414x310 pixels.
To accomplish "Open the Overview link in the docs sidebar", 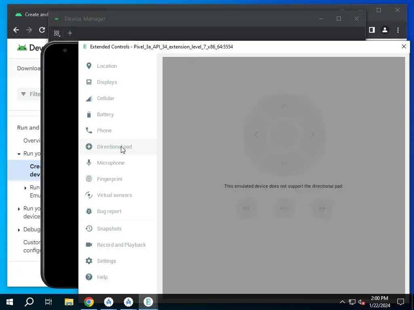I will pos(32,140).
